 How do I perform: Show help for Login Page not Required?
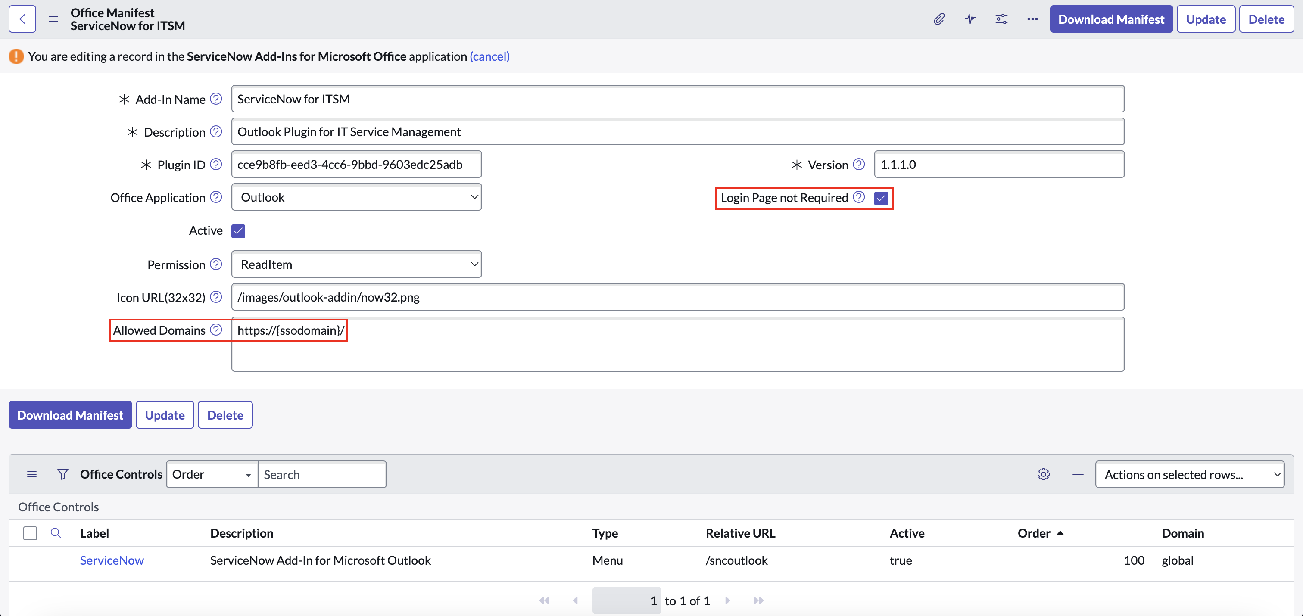859,197
